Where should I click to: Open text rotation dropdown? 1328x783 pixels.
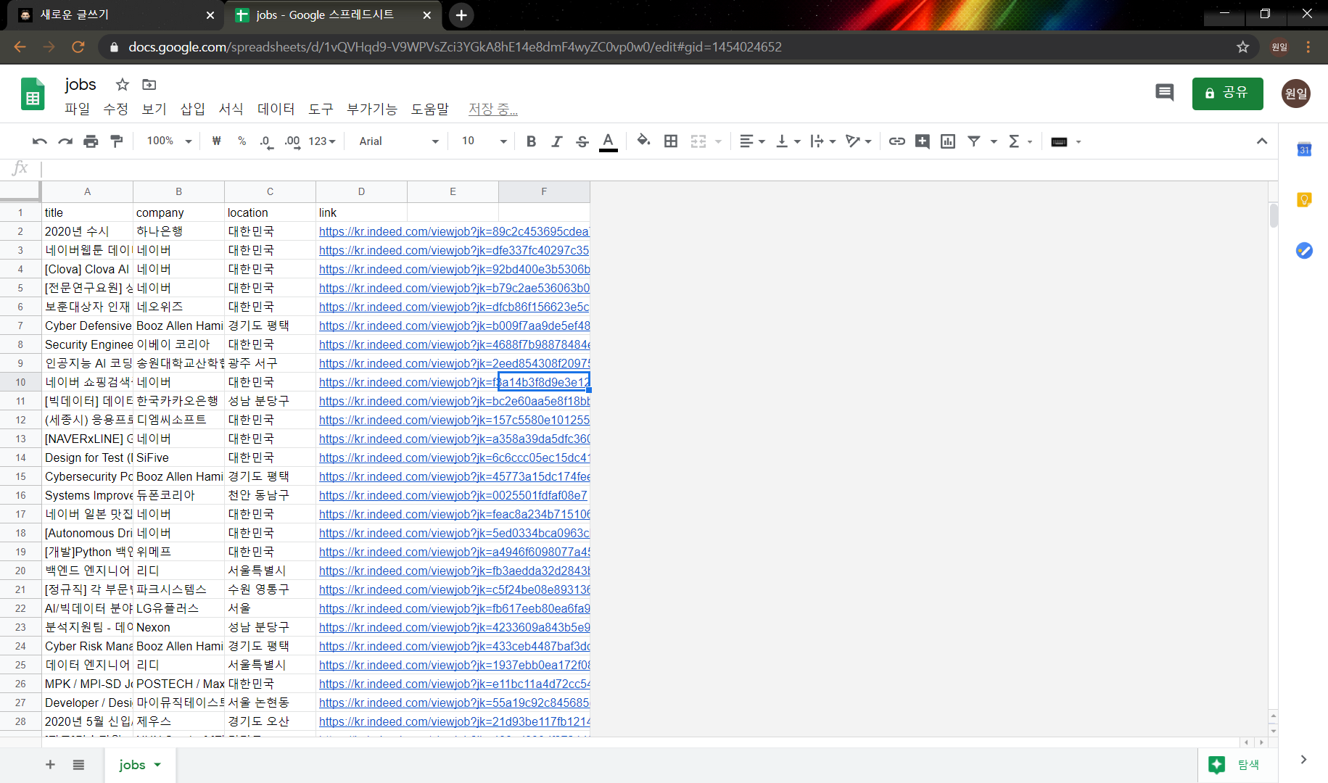click(858, 141)
